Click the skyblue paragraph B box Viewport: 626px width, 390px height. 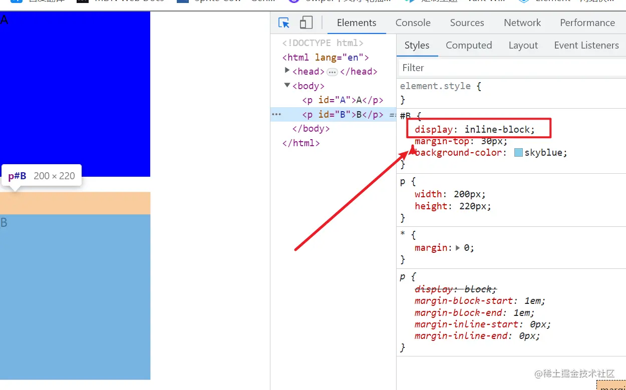click(x=75, y=297)
